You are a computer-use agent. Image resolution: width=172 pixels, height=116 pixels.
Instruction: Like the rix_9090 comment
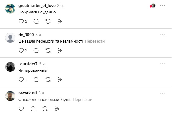[21, 50]
